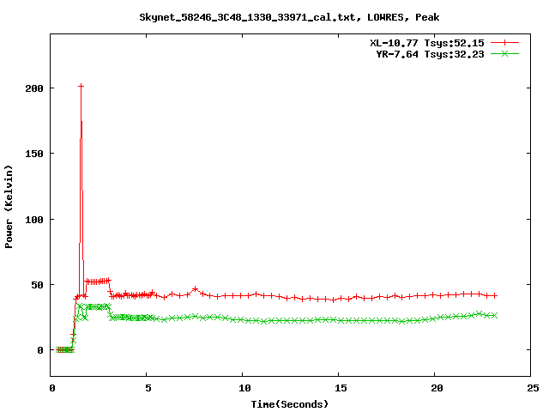Click the 10 tick label on x-axis
This screenshot has height=412, width=549.
tap(244, 388)
